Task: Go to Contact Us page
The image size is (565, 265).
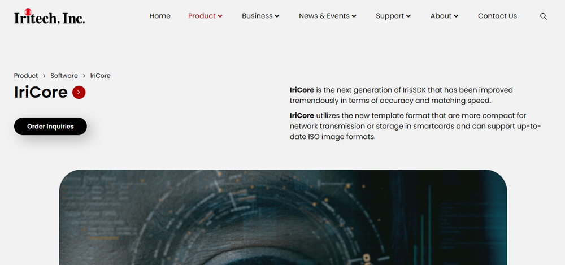Action: [x=497, y=16]
